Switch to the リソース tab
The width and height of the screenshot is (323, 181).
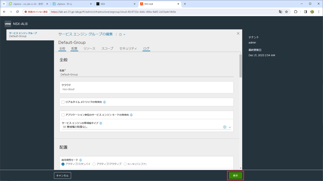pos(89,48)
